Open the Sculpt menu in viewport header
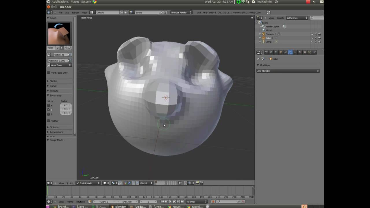Screen dimensions: 370x208 click(x=70, y=183)
